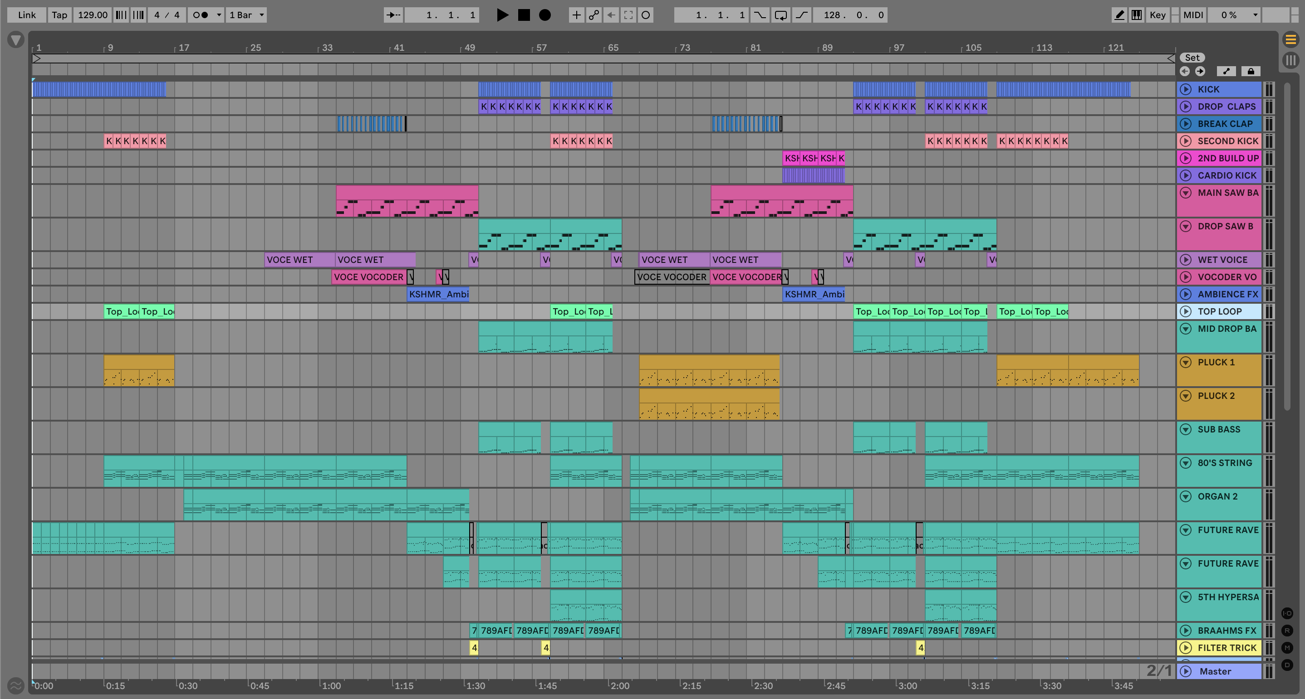
Task: Open the 1 Bar quantization dropdown
Action: pos(246,15)
